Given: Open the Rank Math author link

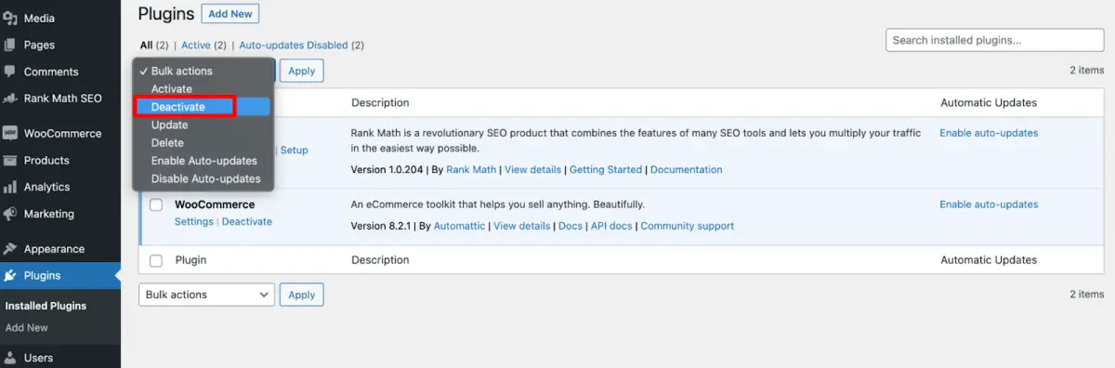Looking at the screenshot, I should 471,170.
